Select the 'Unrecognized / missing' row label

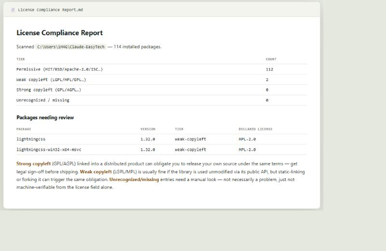tap(43, 100)
